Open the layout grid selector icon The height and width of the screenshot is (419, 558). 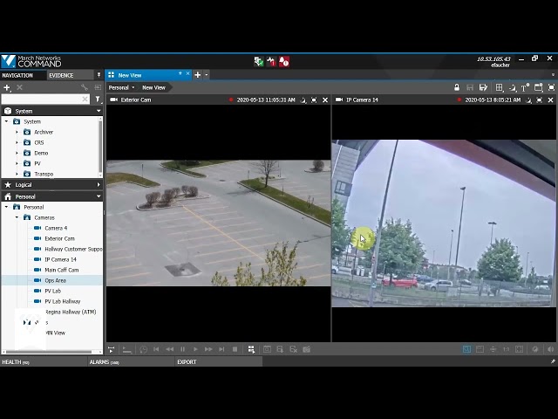pyautogui.click(x=499, y=87)
